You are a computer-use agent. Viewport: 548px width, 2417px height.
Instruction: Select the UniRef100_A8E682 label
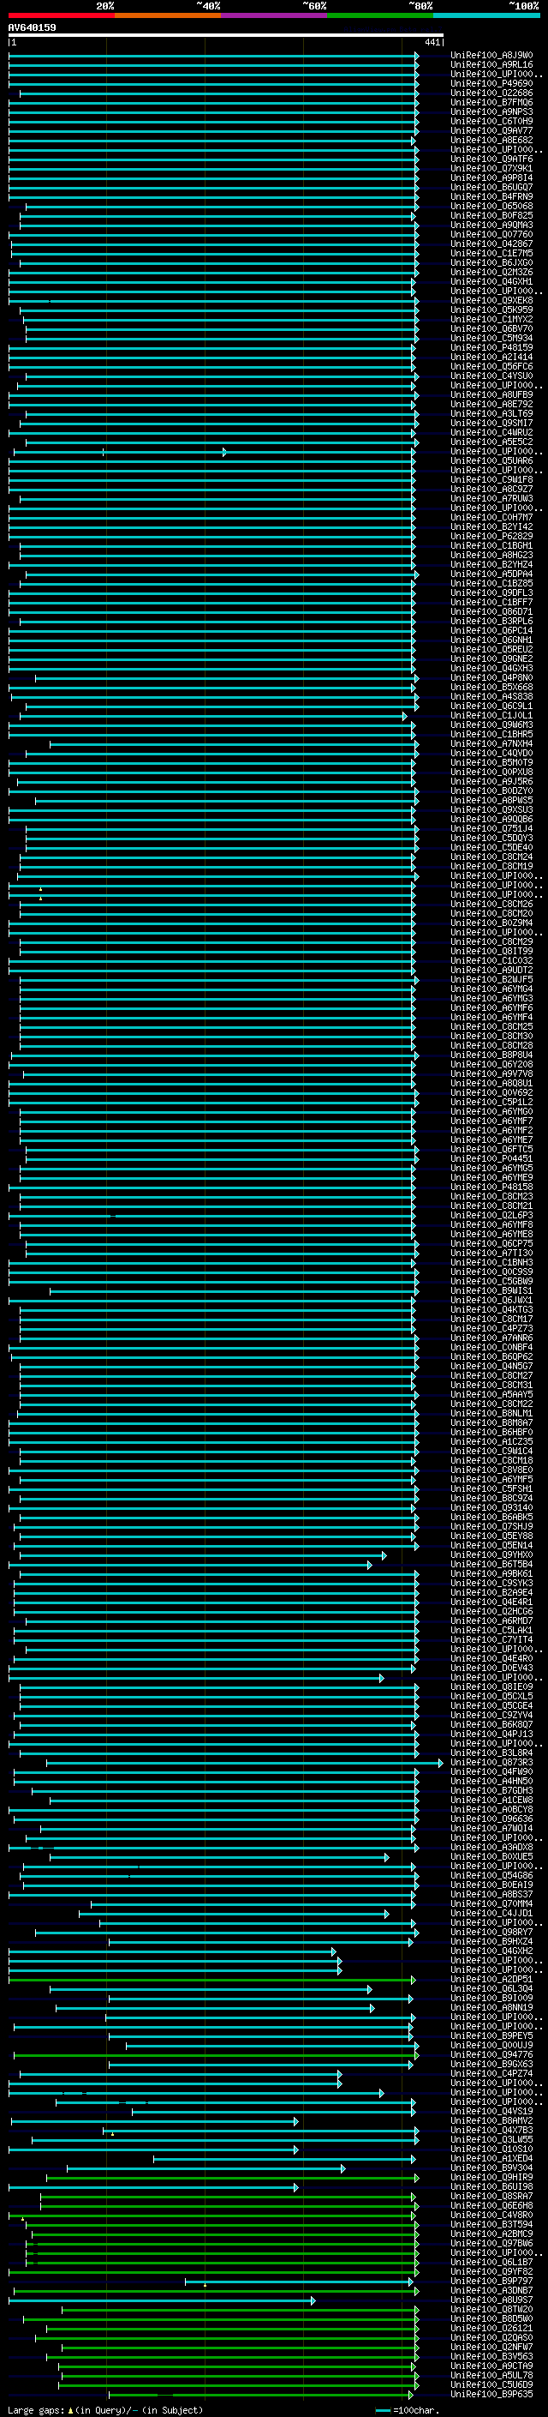491,140
